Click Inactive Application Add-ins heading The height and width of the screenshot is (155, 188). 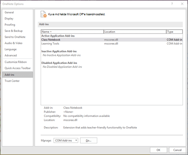[59, 51]
